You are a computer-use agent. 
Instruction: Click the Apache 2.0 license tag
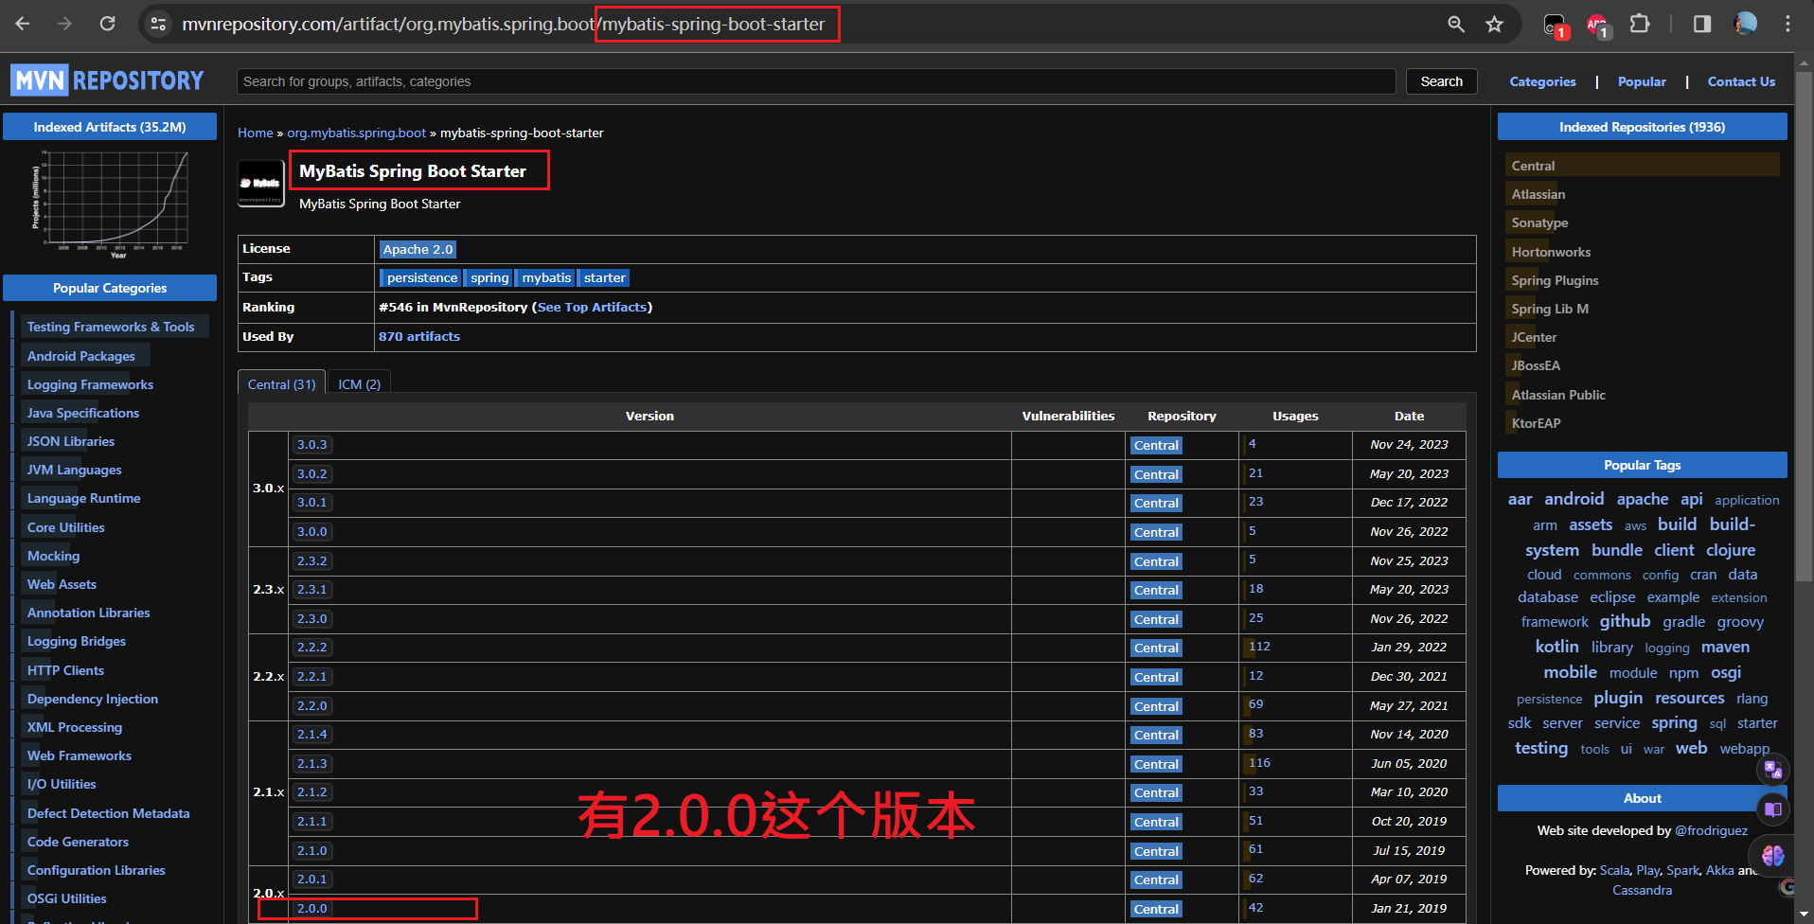(x=418, y=249)
